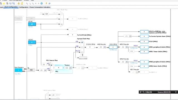
Task: Switch to the Configuration tab
Action: [x=23, y=7]
